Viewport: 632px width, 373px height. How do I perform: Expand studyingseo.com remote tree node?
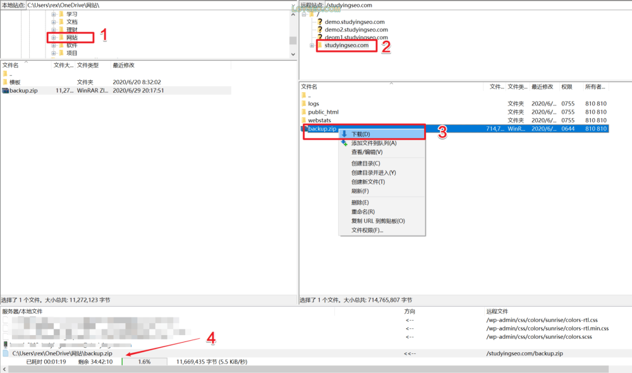click(x=312, y=45)
